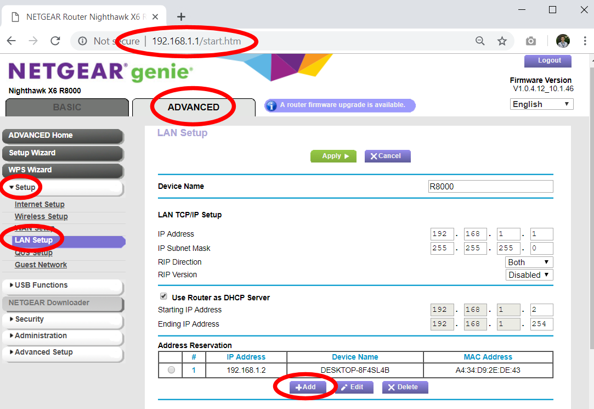Open the RIP Version dropdown

click(x=529, y=275)
